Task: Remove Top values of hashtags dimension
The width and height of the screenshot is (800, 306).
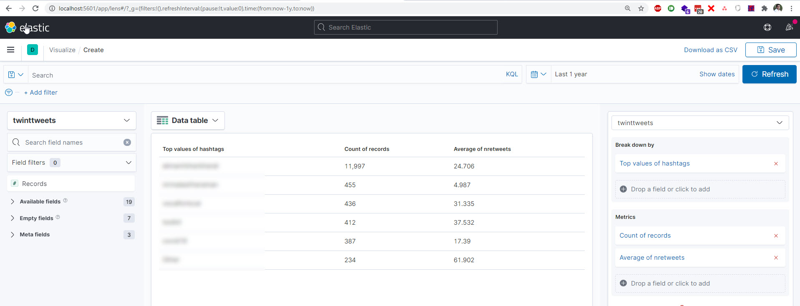Action: pos(776,164)
